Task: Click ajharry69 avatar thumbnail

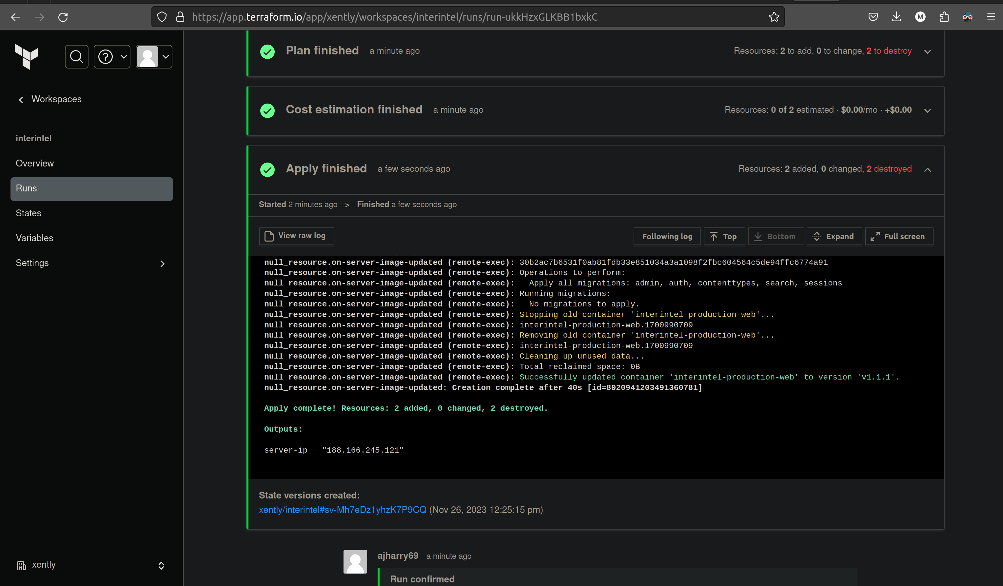Action: coord(355,561)
